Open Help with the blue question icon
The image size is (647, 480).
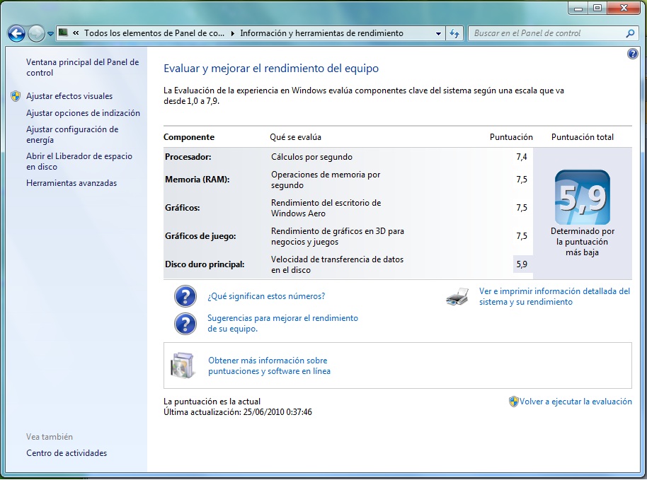(633, 54)
